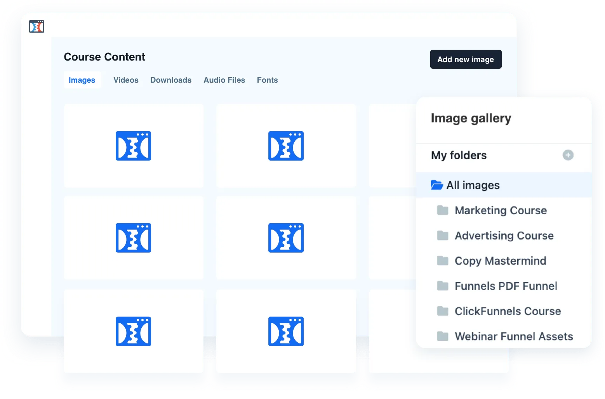
Task: Select the top-left image thumbnail
Action: click(x=134, y=146)
